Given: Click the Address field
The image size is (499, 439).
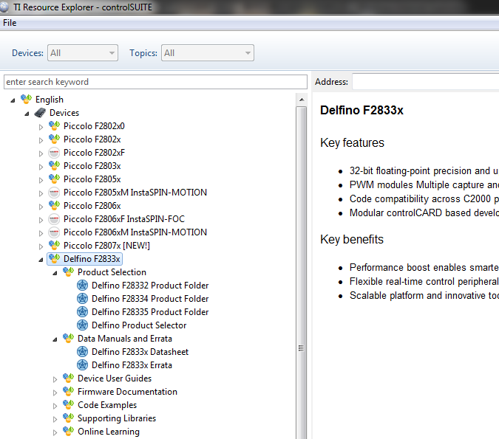Looking at the screenshot, I should click(426, 82).
